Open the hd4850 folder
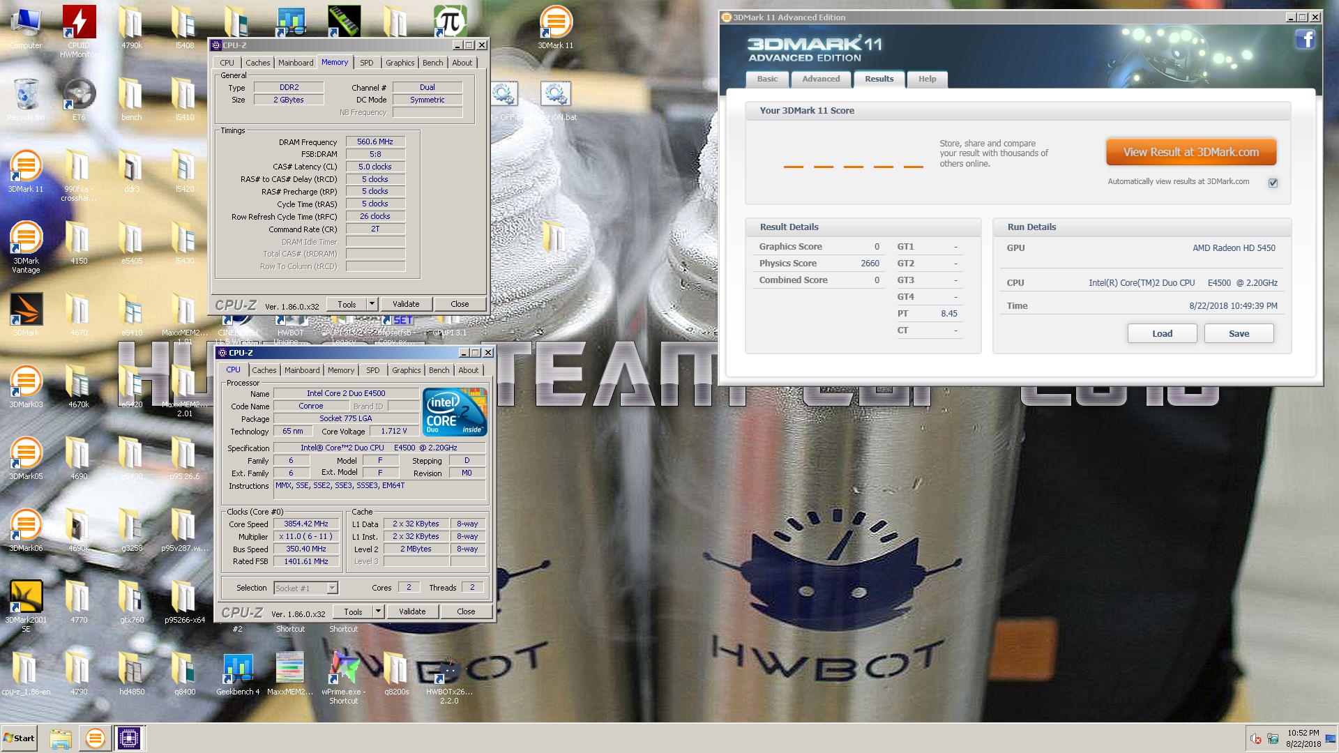This screenshot has height=753, width=1339. [x=132, y=674]
